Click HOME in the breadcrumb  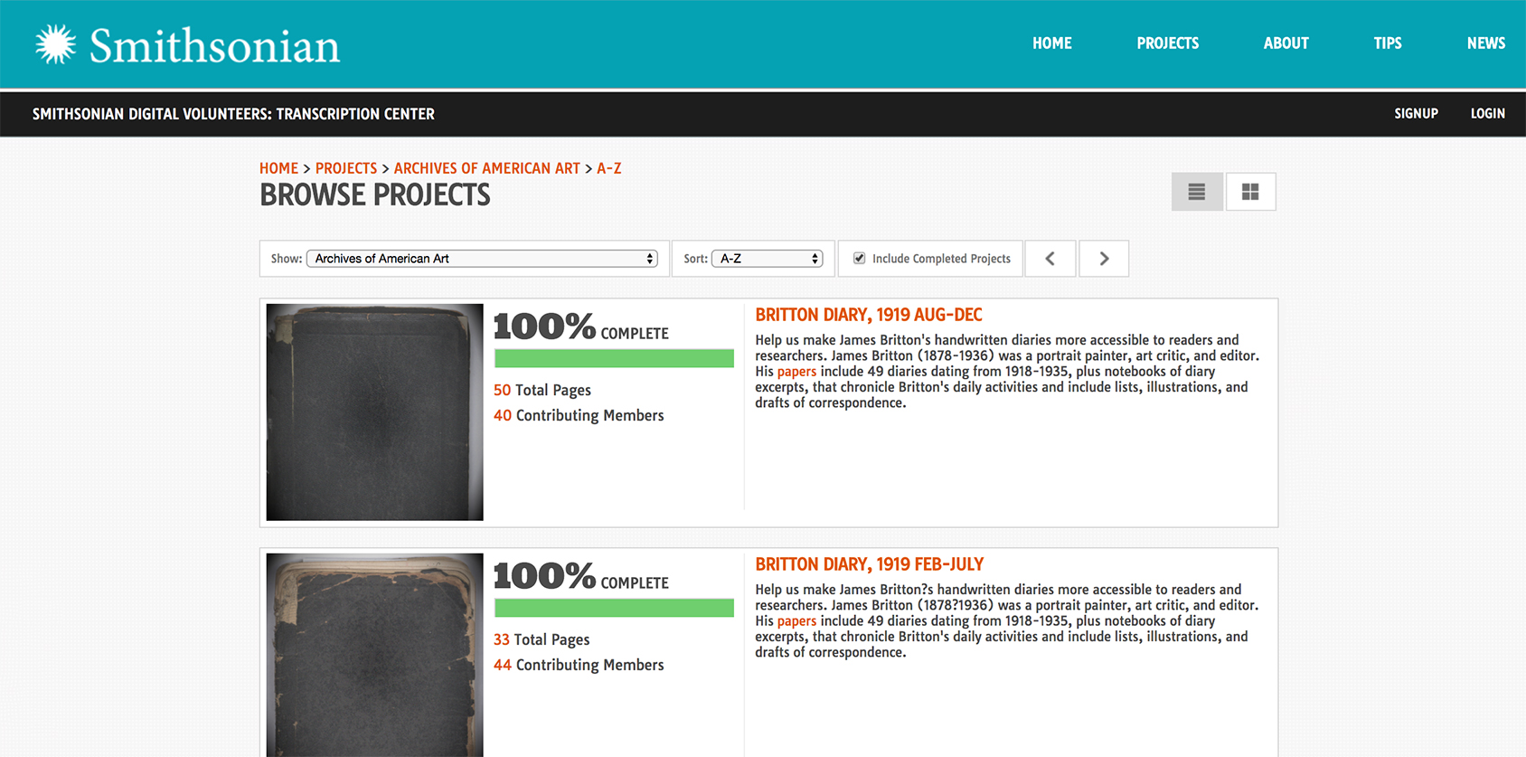coord(278,168)
